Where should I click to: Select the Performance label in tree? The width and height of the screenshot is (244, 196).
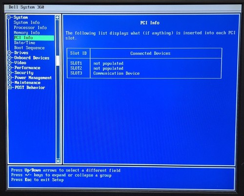click(x=27, y=68)
